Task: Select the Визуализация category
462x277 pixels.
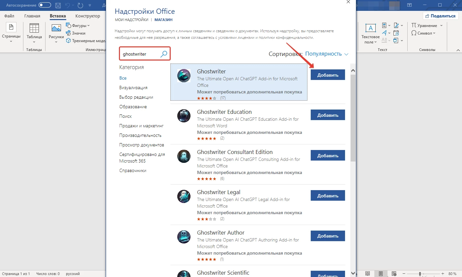Action: tap(133, 88)
